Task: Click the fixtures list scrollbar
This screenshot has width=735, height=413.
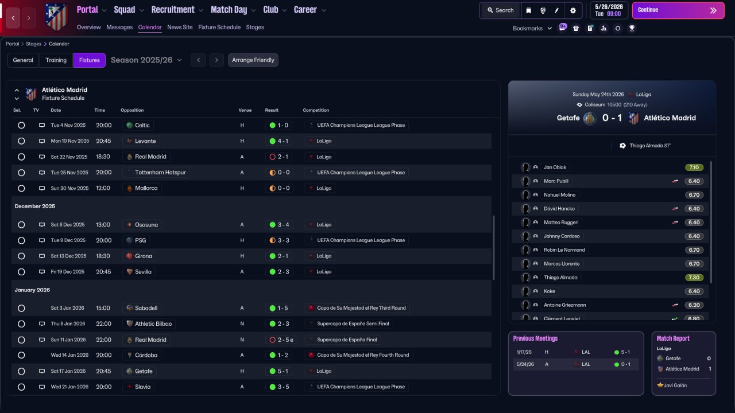Action: [x=493, y=248]
